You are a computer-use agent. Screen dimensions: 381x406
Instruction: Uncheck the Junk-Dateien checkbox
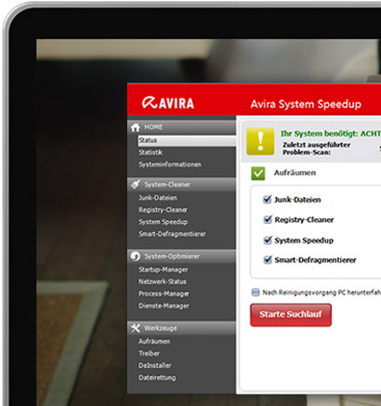tap(267, 199)
